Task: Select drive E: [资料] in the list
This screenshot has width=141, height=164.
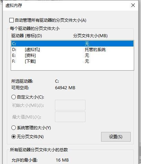Action: 72,55
